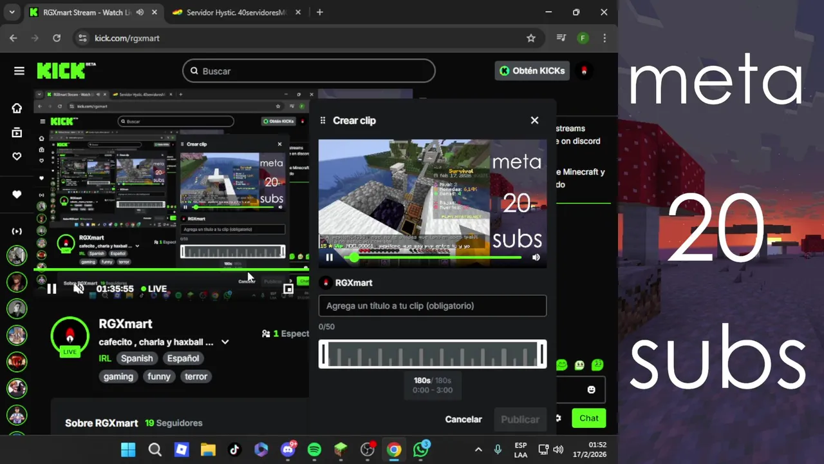Open Chrome three-dot menu
Viewport: 824px width, 464px height.
pyautogui.click(x=604, y=38)
